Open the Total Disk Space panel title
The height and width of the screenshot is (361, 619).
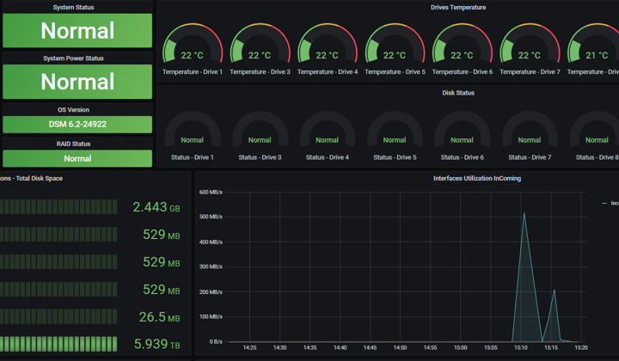click(x=32, y=178)
